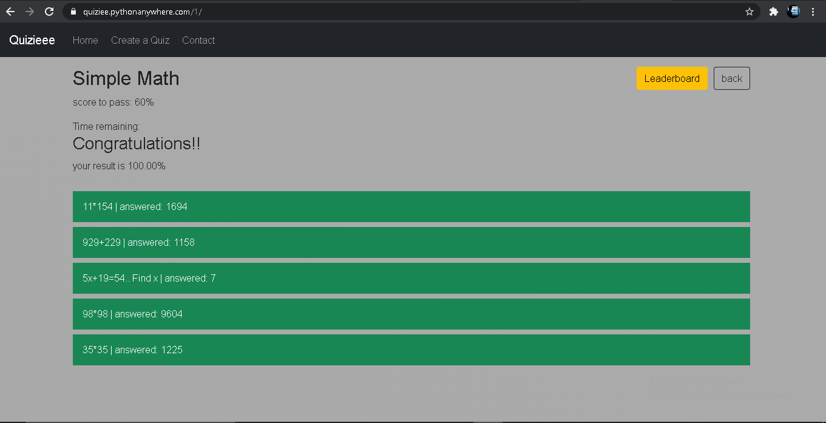826x423 pixels.
Task: Select the 929+229 answered question bar
Action: (x=411, y=242)
